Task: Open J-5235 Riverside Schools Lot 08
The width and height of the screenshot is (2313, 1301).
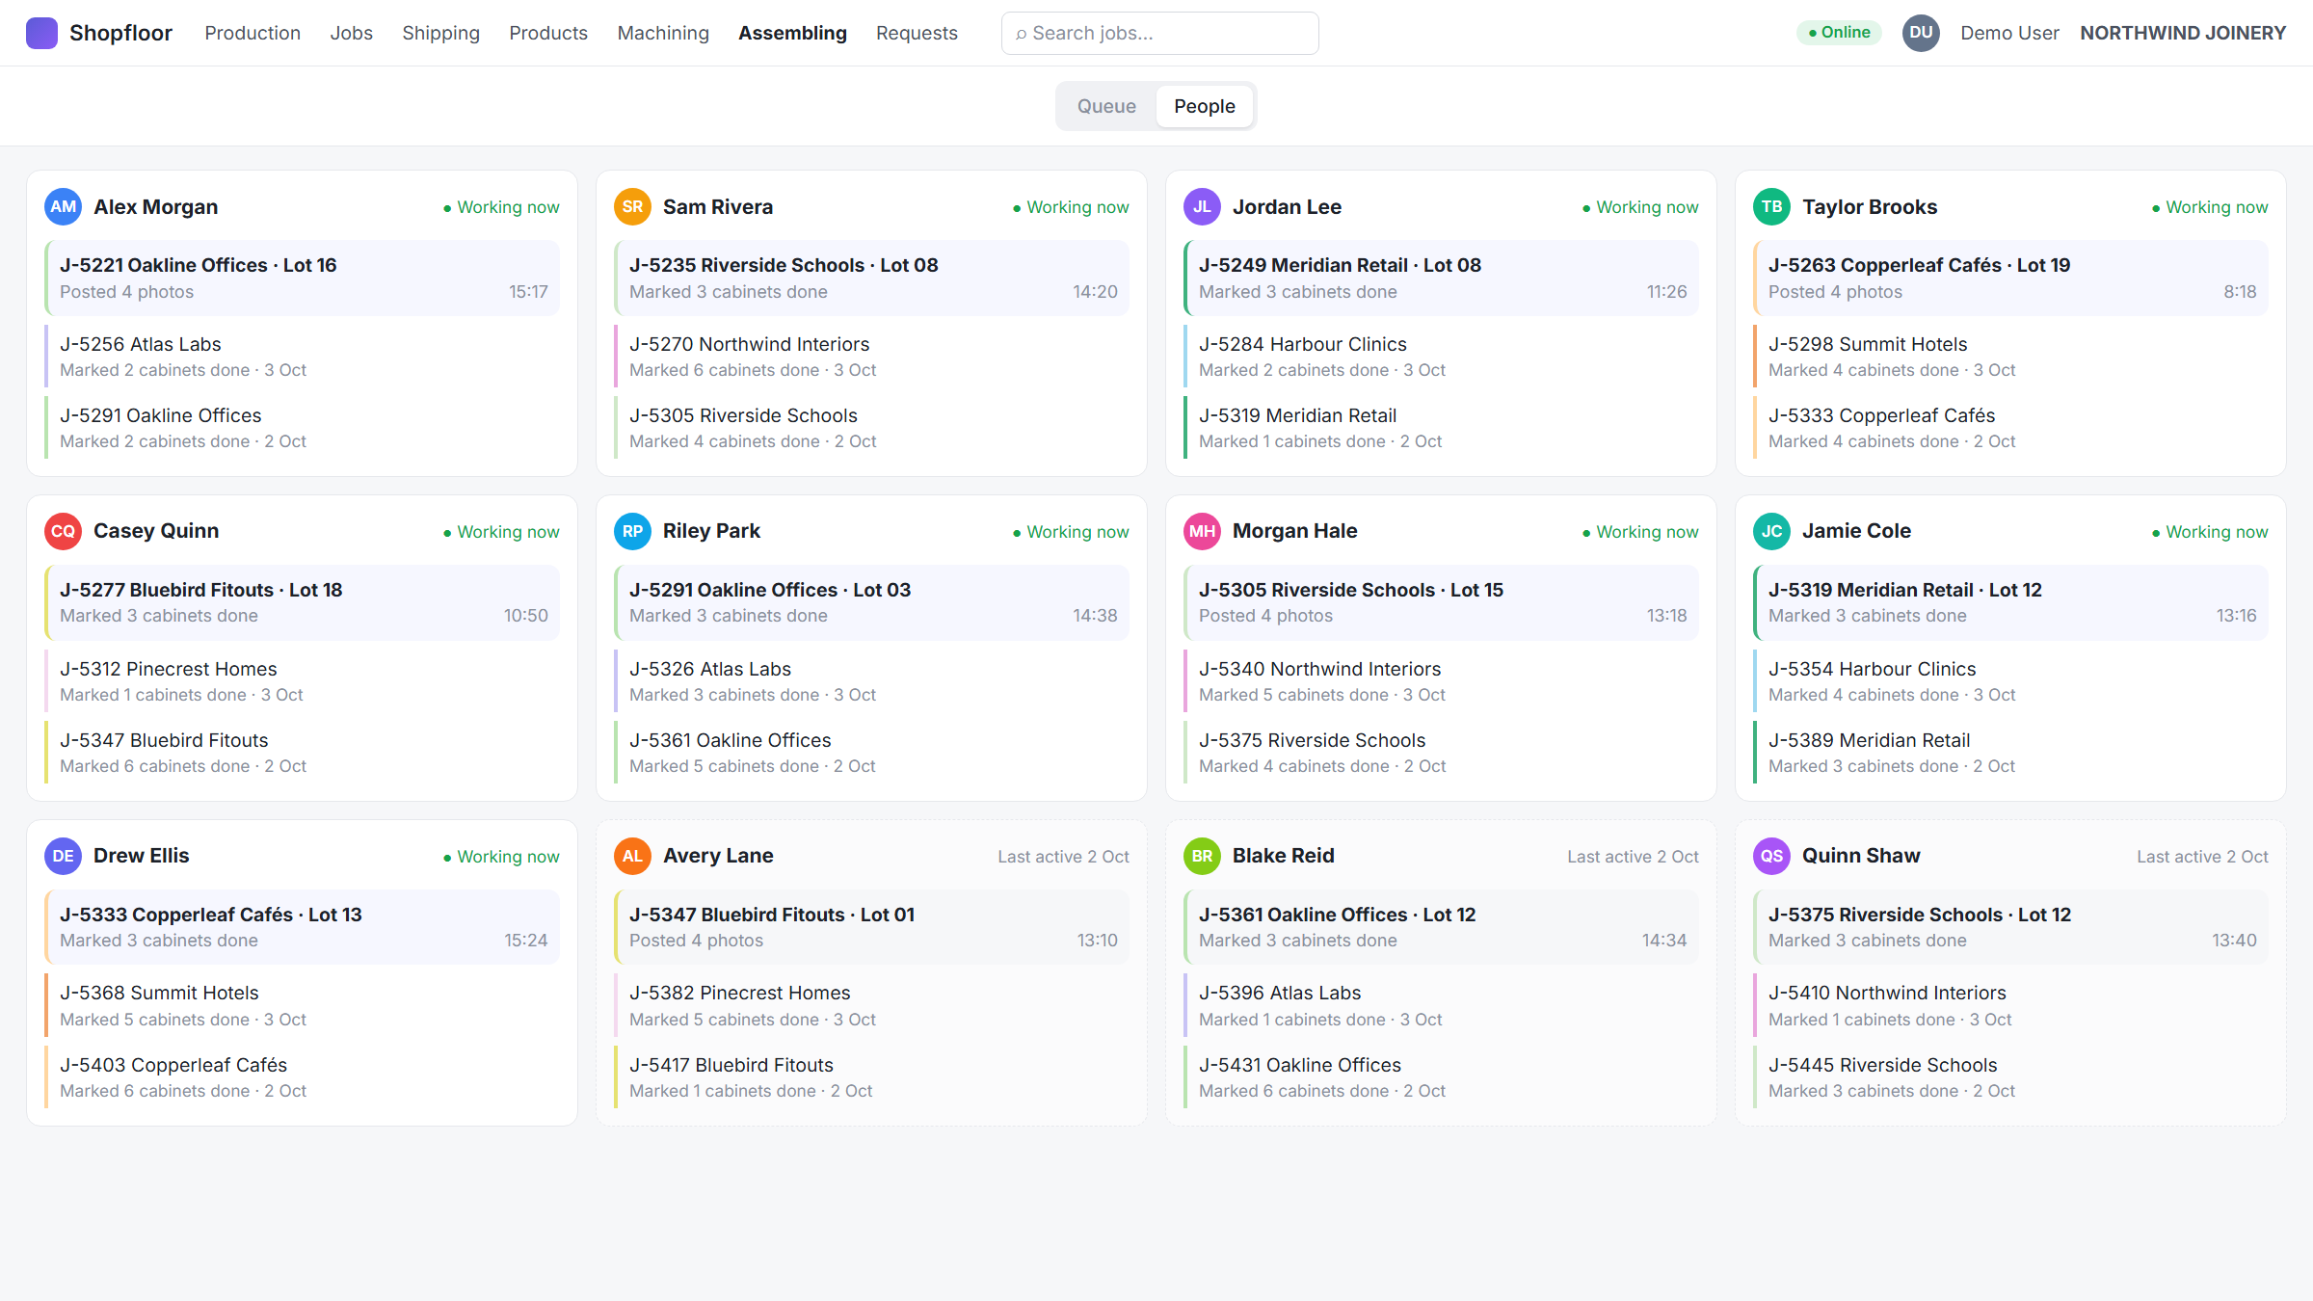Action: (x=871, y=279)
